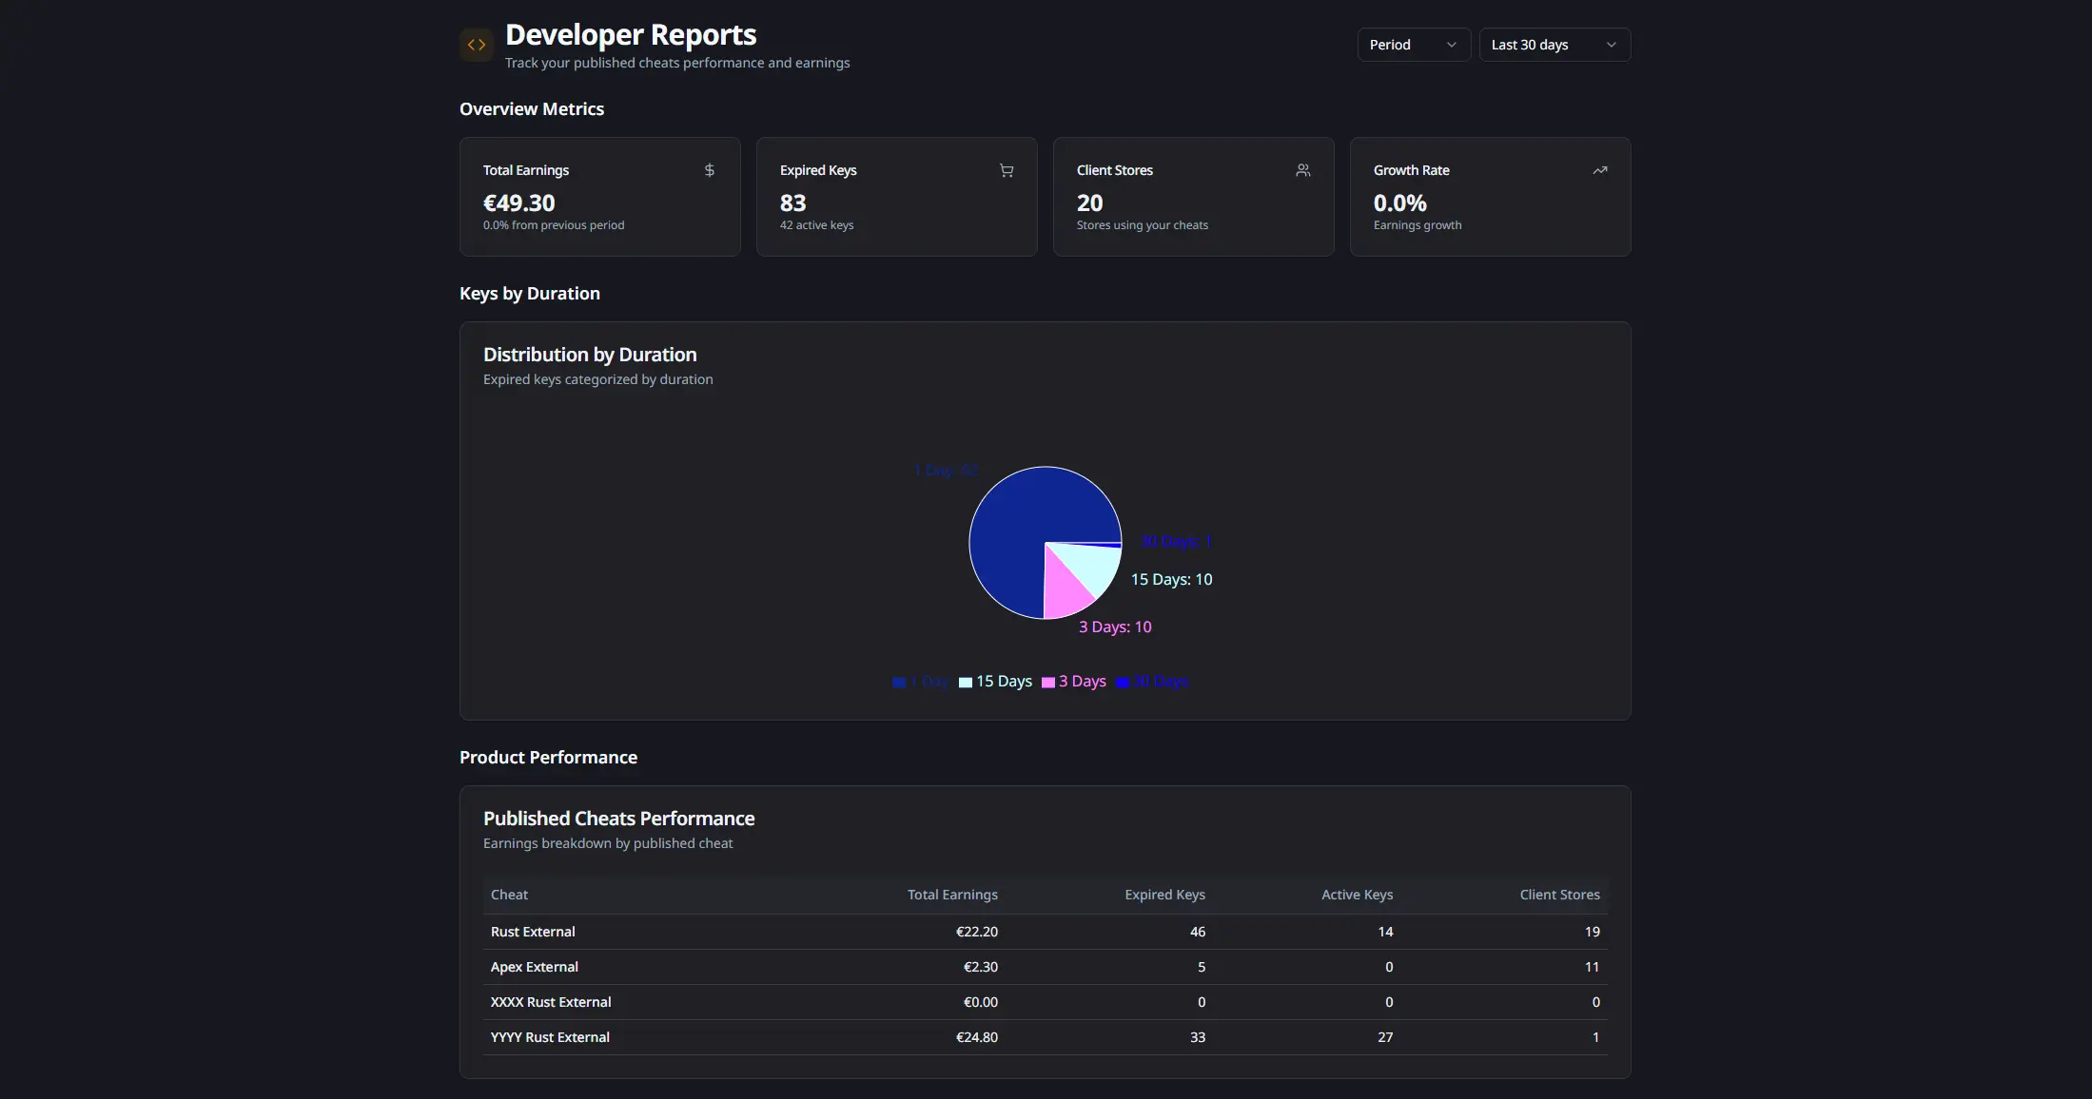Click the shopping cart icon on Expired Keys card
Screen dimensions: 2092x1099
coord(1007,170)
